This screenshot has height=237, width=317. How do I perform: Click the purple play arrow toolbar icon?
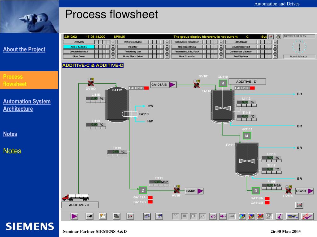[74, 216]
